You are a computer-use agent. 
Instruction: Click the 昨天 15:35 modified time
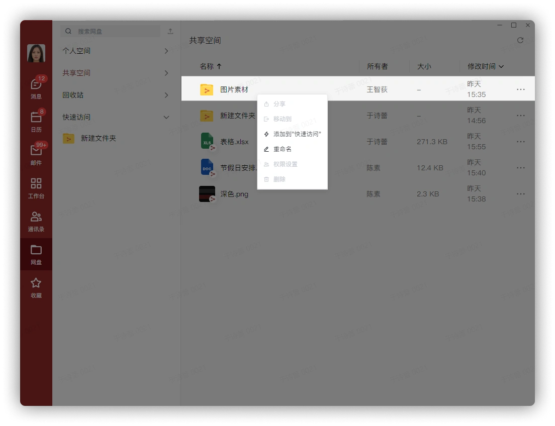[477, 89]
